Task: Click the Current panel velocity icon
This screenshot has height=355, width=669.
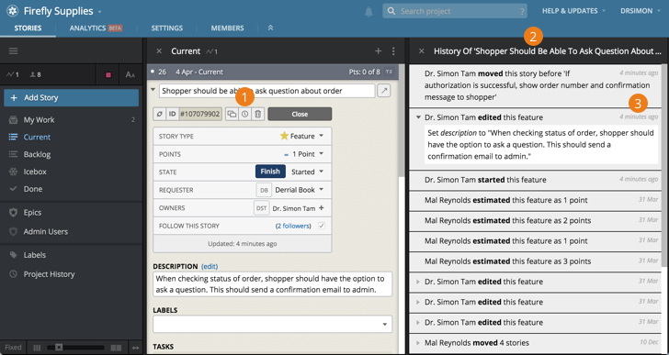Action: (211, 51)
